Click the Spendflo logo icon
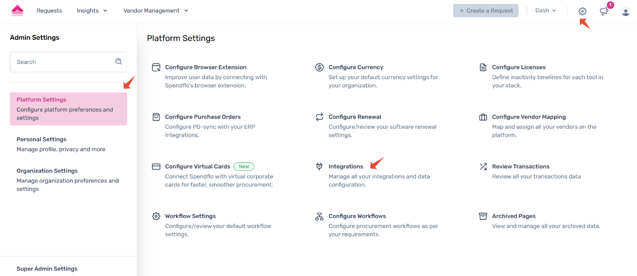 click(x=17, y=10)
